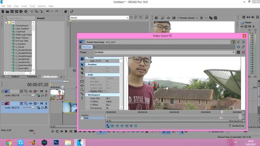The image size is (260, 146).
Task: Click the clip thumbnail on video track 1
Action: [57, 95]
